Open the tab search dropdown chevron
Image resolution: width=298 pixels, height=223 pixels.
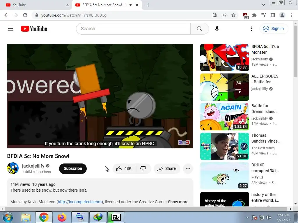coord(263,5)
